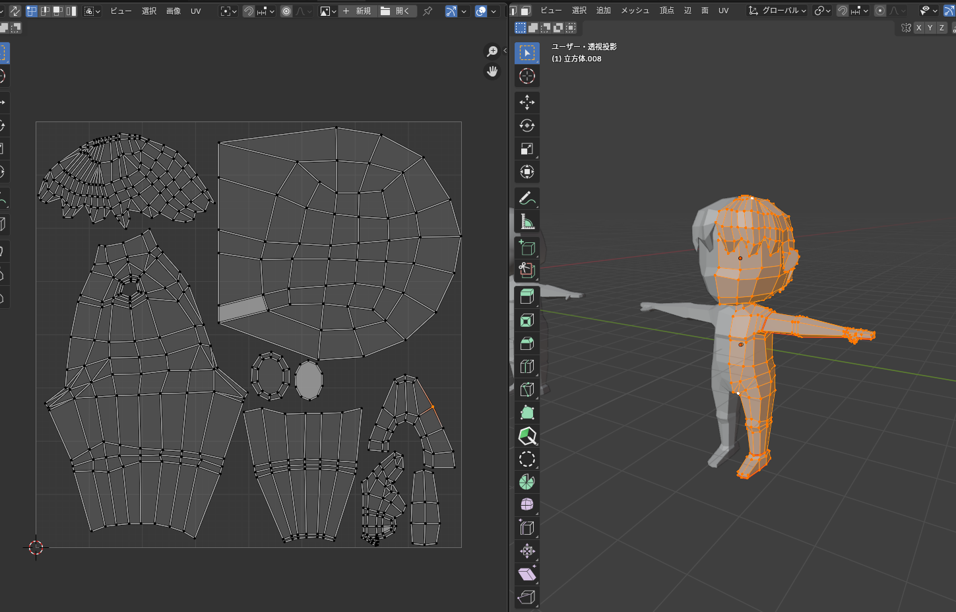
Task: Click the pan hand icon in UV editor
Action: pos(492,71)
